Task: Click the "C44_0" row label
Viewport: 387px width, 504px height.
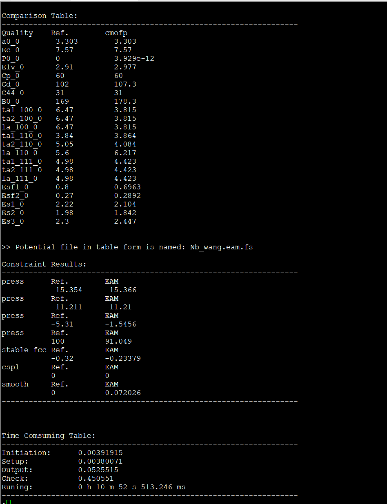Action: coord(13,93)
